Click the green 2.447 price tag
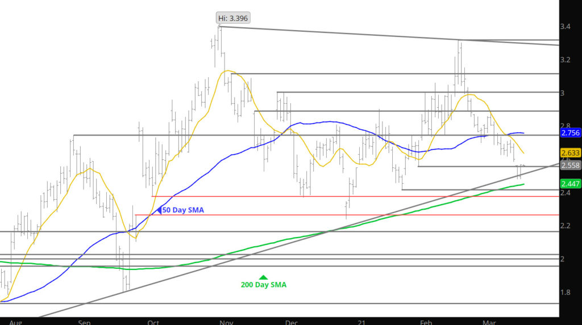 coord(570,183)
